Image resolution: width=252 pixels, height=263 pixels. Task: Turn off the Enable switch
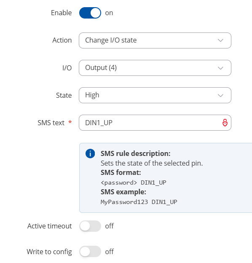(90, 13)
